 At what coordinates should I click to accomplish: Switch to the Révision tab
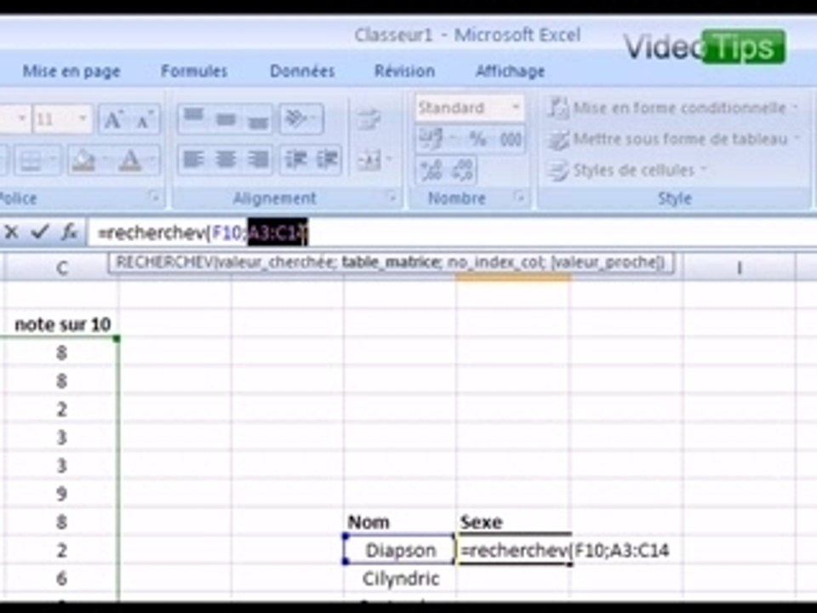pyautogui.click(x=404, y=71)
